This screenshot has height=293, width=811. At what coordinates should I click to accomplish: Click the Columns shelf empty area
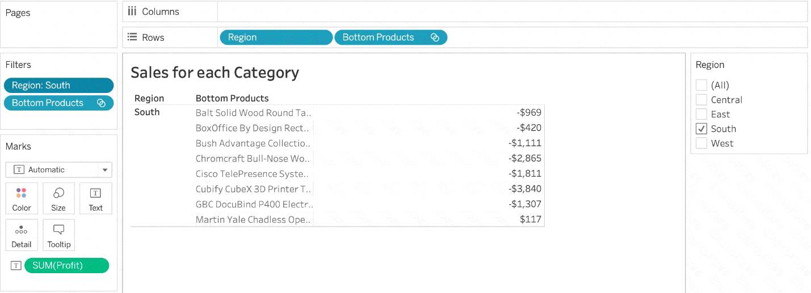[512, 11]
